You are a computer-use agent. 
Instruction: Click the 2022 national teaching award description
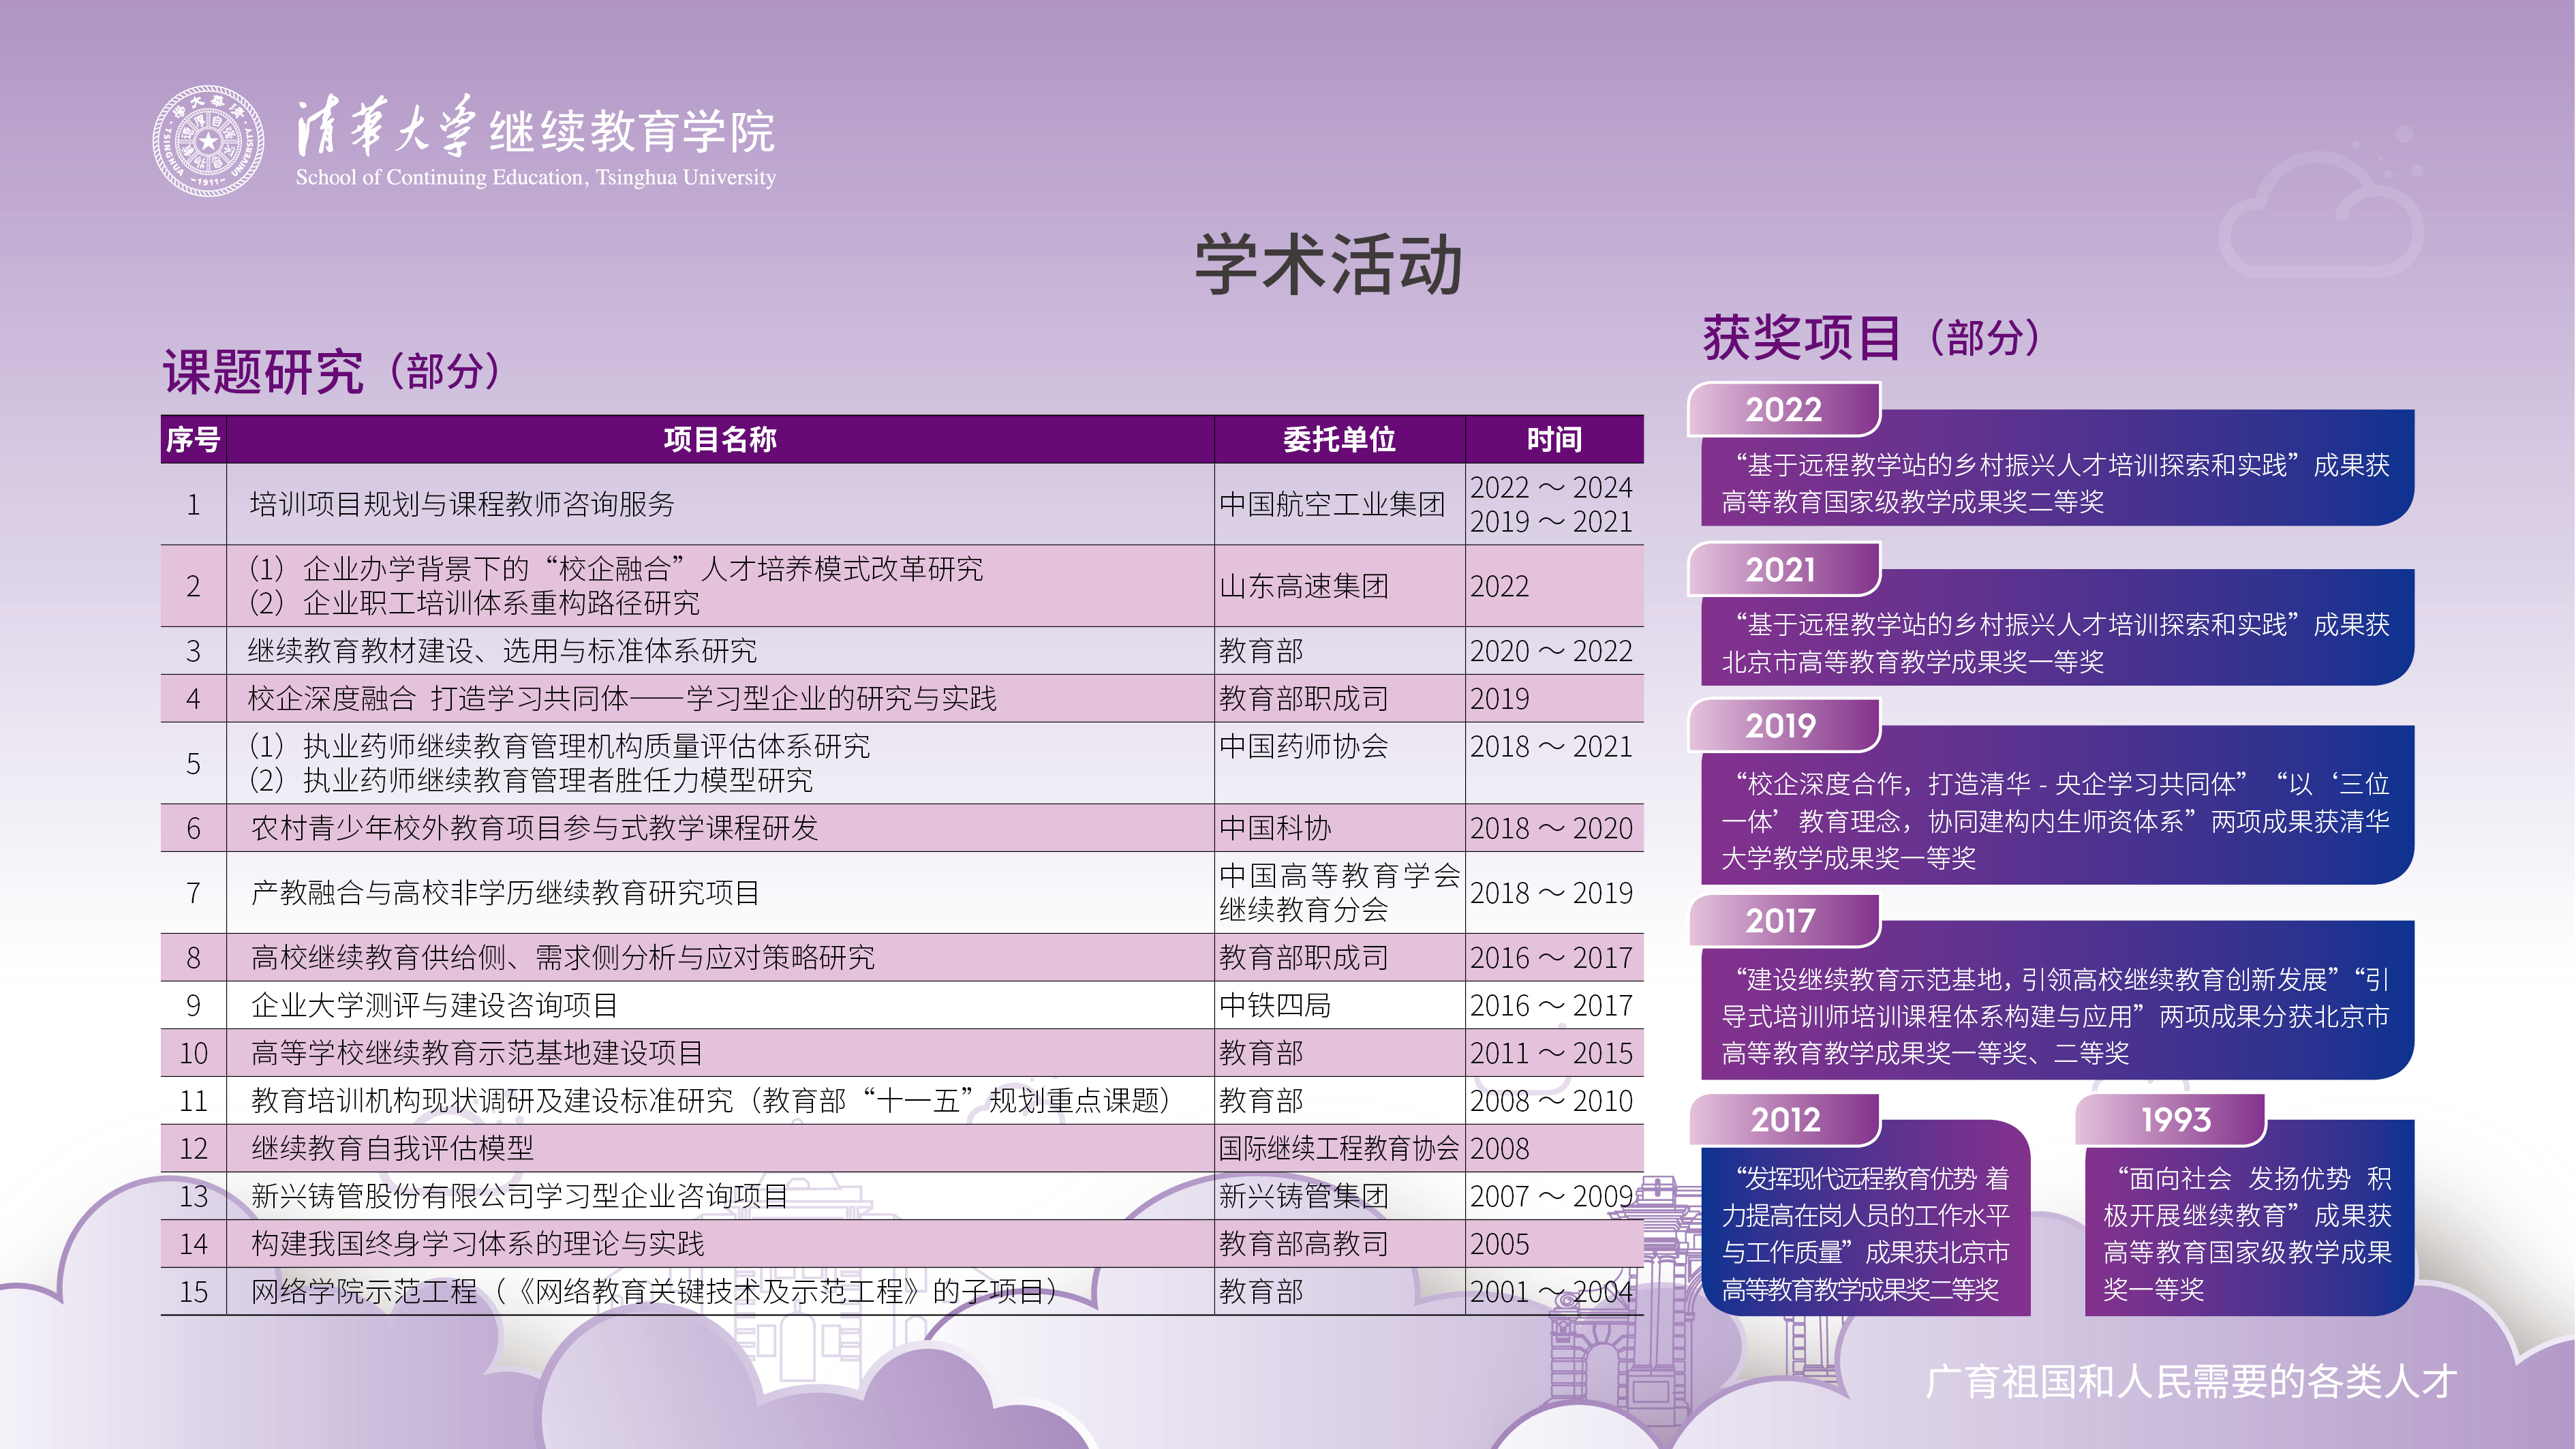pos(2056,482)
